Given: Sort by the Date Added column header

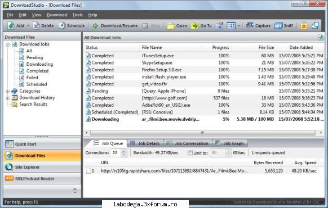Looking at the screenshot, I should 300,47.
